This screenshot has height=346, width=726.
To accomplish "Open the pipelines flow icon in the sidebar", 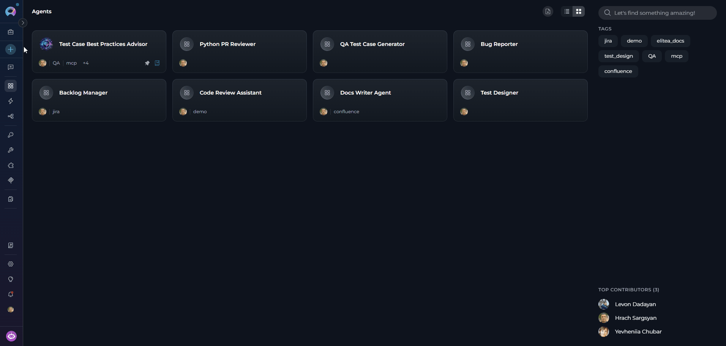I will pos(11,116).
